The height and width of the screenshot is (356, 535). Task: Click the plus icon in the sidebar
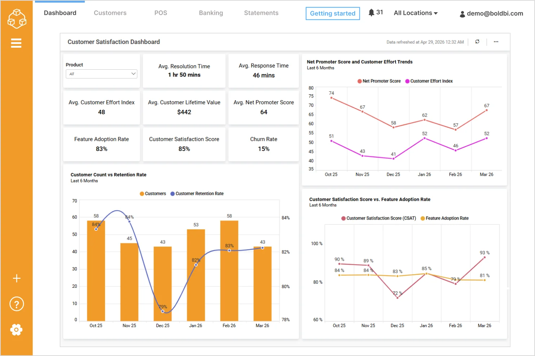pyautogui.click(x=17, y=278)
